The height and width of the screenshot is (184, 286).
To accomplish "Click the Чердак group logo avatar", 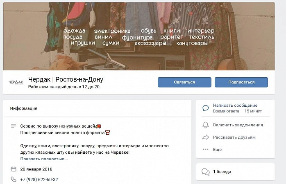I will (x=16, y=82).
